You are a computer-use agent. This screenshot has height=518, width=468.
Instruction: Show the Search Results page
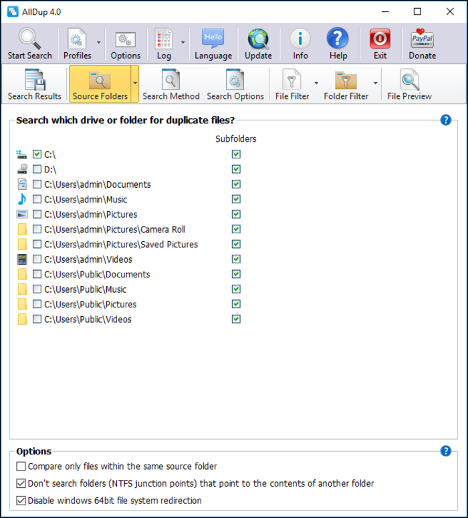[x=34, y=84]
